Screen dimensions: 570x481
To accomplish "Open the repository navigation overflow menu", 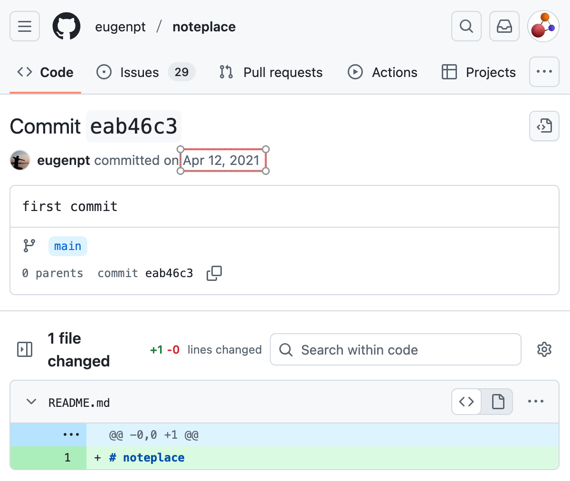I will 544,72.
